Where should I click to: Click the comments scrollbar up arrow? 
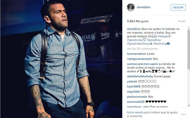tap(189, 28)
